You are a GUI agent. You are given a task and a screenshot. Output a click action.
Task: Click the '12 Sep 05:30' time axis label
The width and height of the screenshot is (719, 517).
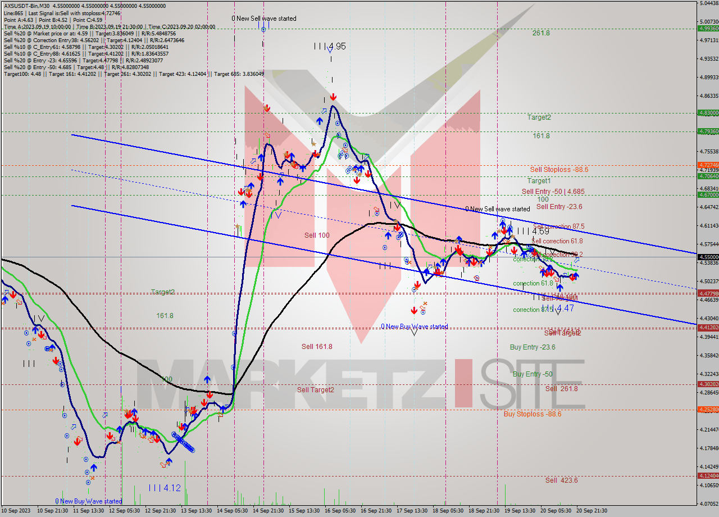125,511
